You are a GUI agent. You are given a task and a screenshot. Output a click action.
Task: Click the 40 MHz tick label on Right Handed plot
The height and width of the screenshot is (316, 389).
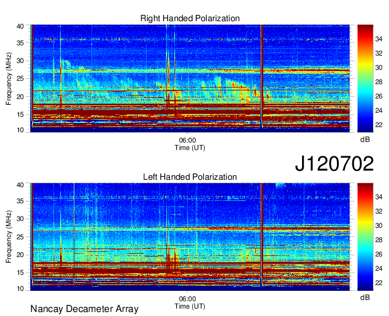[x=20, y=26]
